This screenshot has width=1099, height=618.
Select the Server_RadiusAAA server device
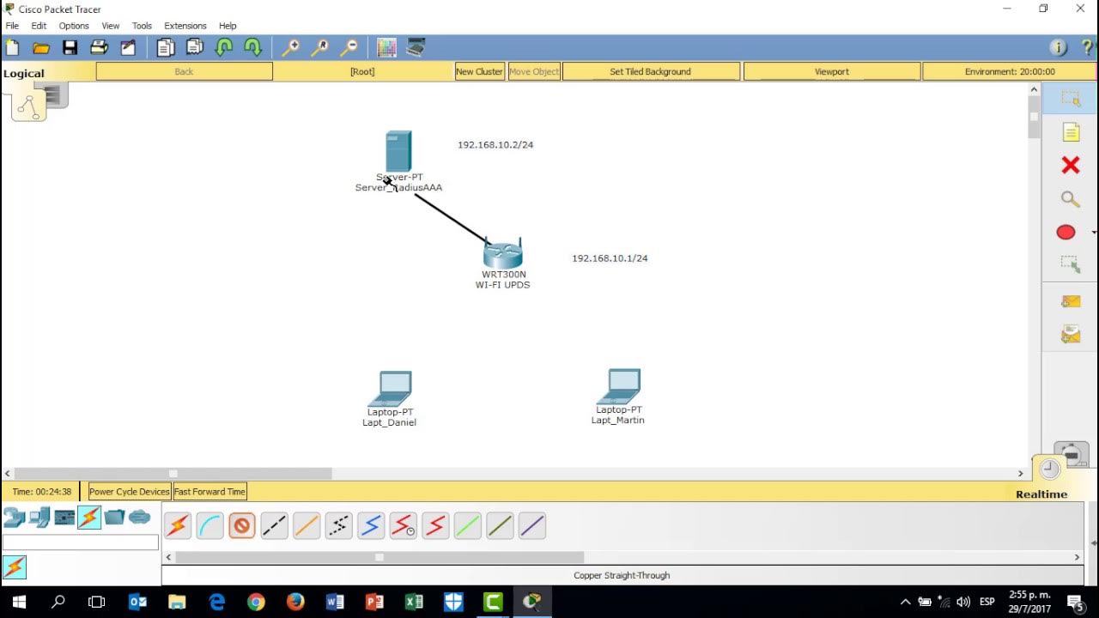click(x=398, y=152)
